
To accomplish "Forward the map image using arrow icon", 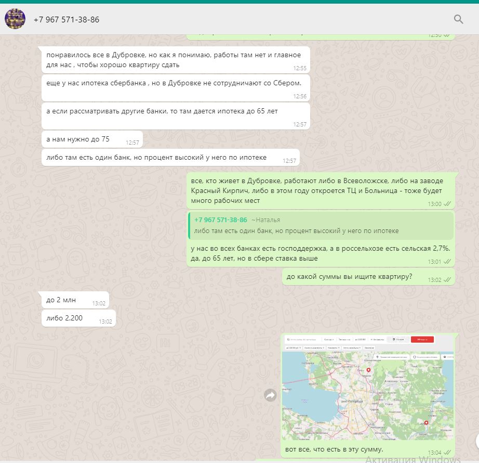I will (x=270, y=395).
